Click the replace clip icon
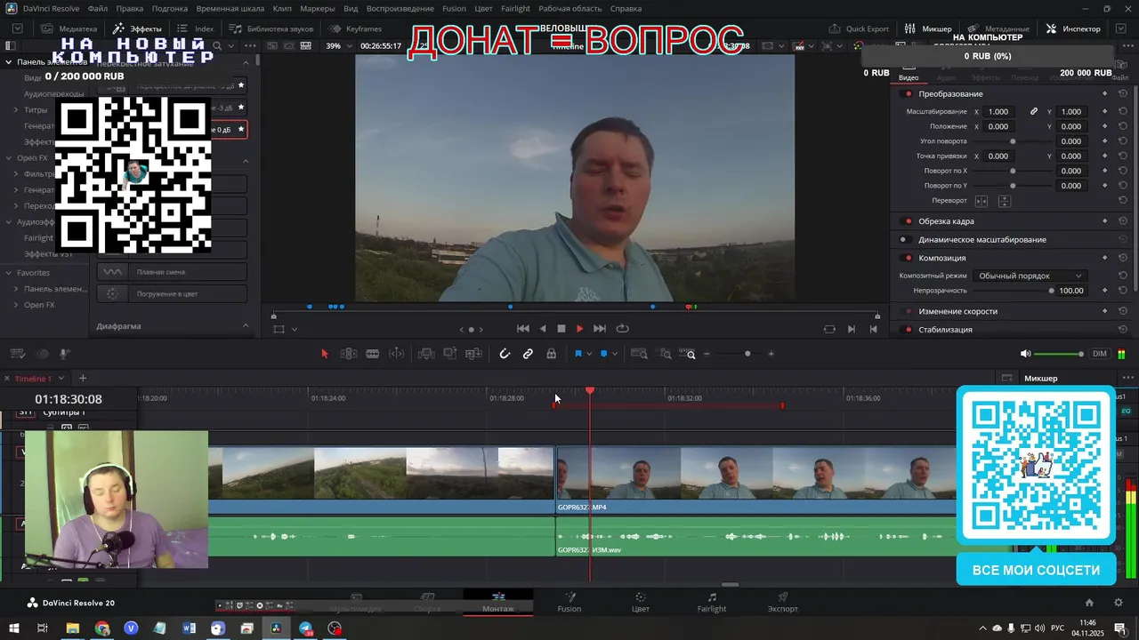1139x640 pixels. pos(473,354)
